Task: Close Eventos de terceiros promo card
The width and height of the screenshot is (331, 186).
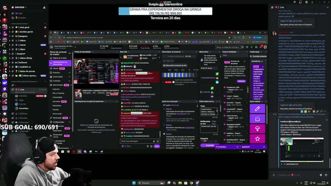Action: 244,61
